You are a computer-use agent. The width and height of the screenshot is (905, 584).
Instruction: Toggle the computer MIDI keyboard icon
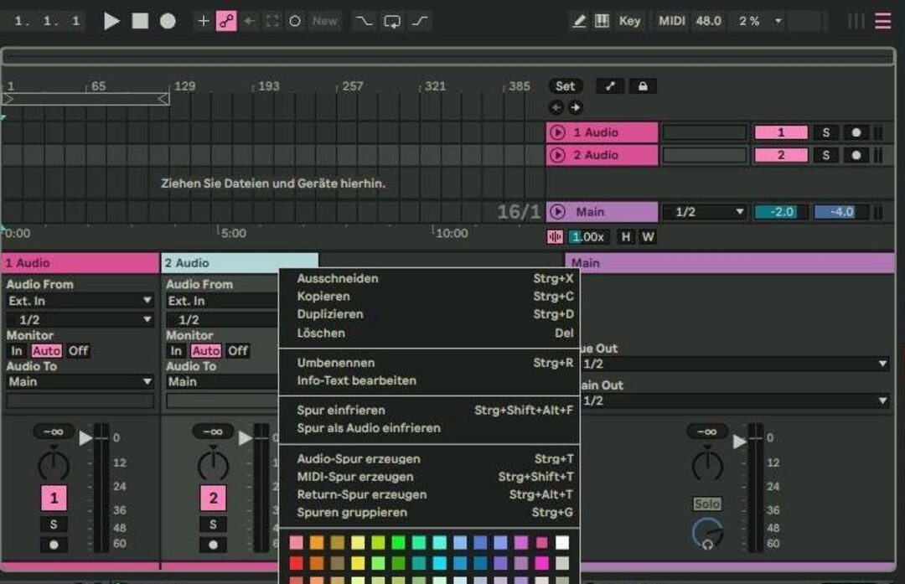602,21
